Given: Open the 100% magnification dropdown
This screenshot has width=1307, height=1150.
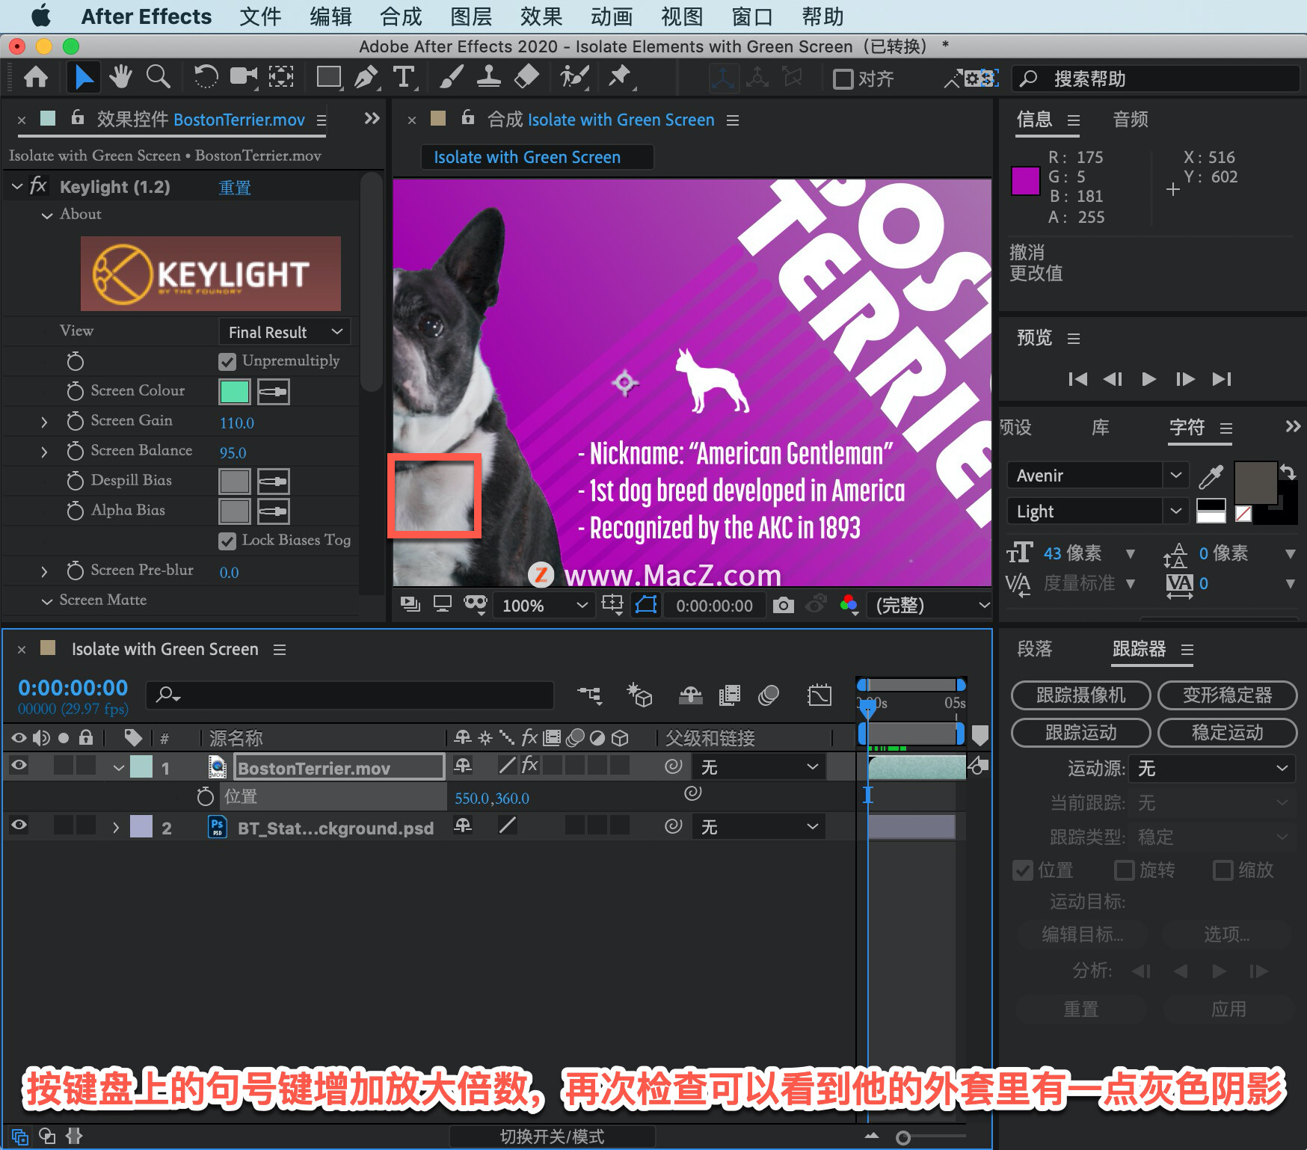Looking at the screenshot, I should coord(545,605).
